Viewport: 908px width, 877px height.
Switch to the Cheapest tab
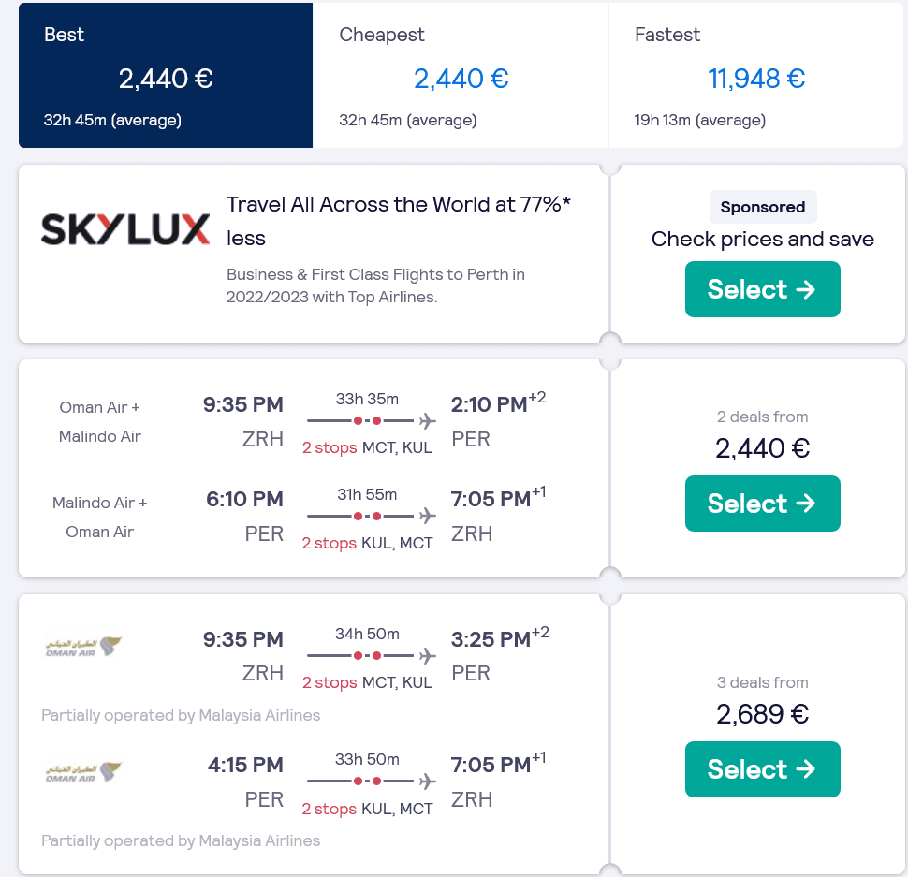coord(460,75)
